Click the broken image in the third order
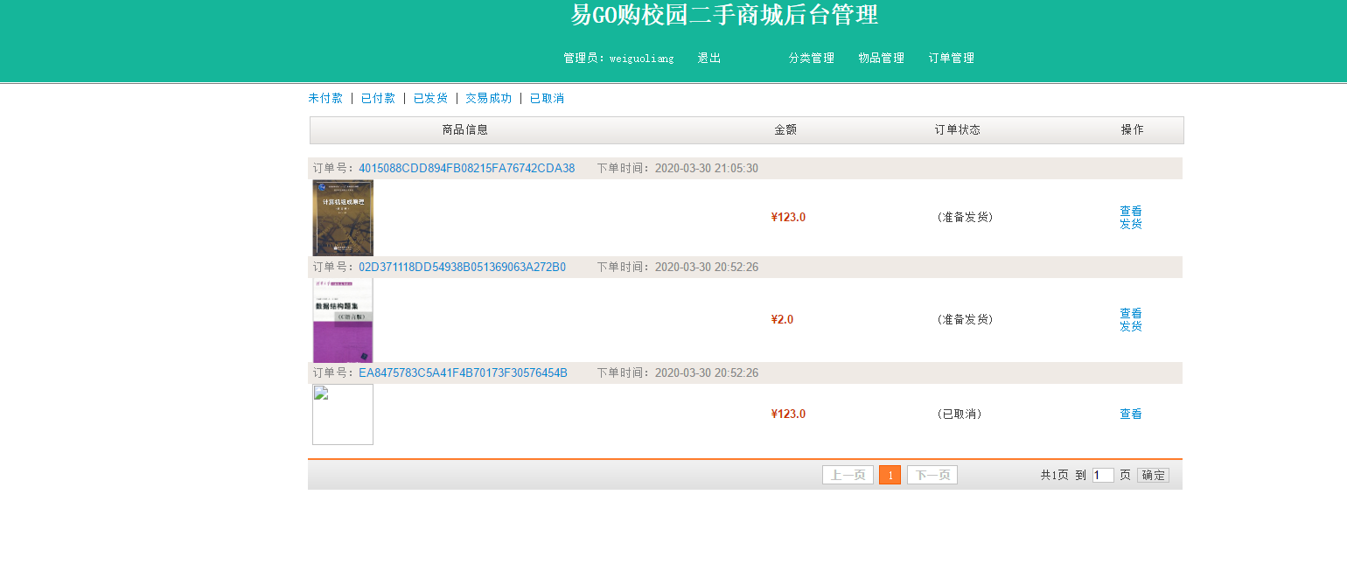1347x571 pixels. [x=343, y=414]
